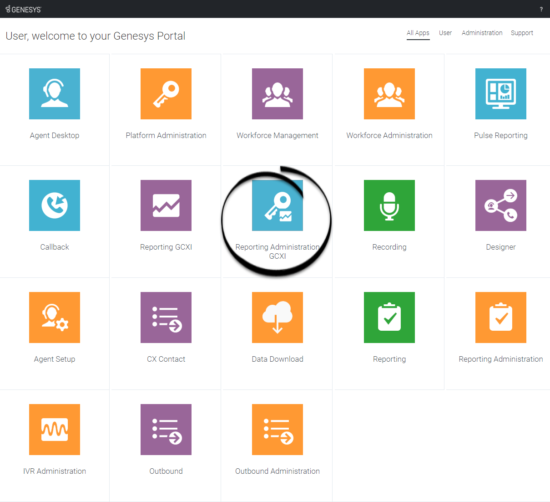Image resolution: width=550 pixels, height=502 pixels.
Task: Click the Agent Desktop label
Action: coord(55,135)
